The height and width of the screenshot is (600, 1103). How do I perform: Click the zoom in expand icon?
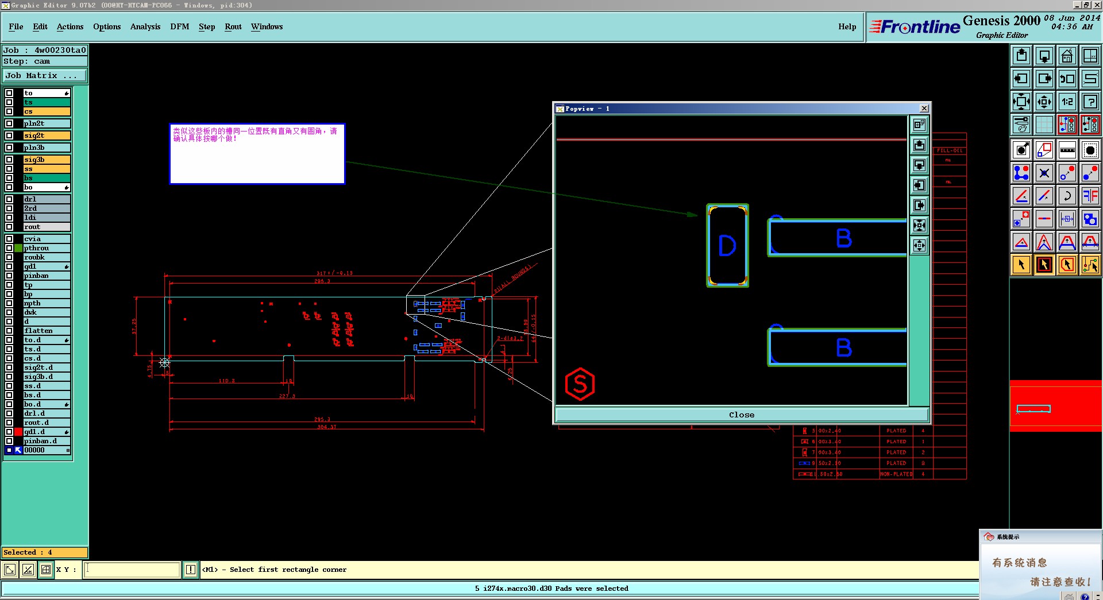(x=1021, y=102)
